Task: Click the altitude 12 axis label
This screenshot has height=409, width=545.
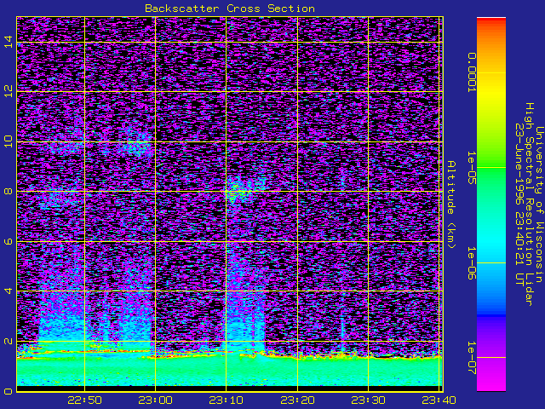Action: click(9, 91)
